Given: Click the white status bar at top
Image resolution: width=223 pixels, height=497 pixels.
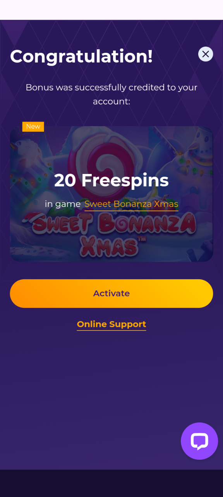Looking at the screenshot, I should click(111, 10).
